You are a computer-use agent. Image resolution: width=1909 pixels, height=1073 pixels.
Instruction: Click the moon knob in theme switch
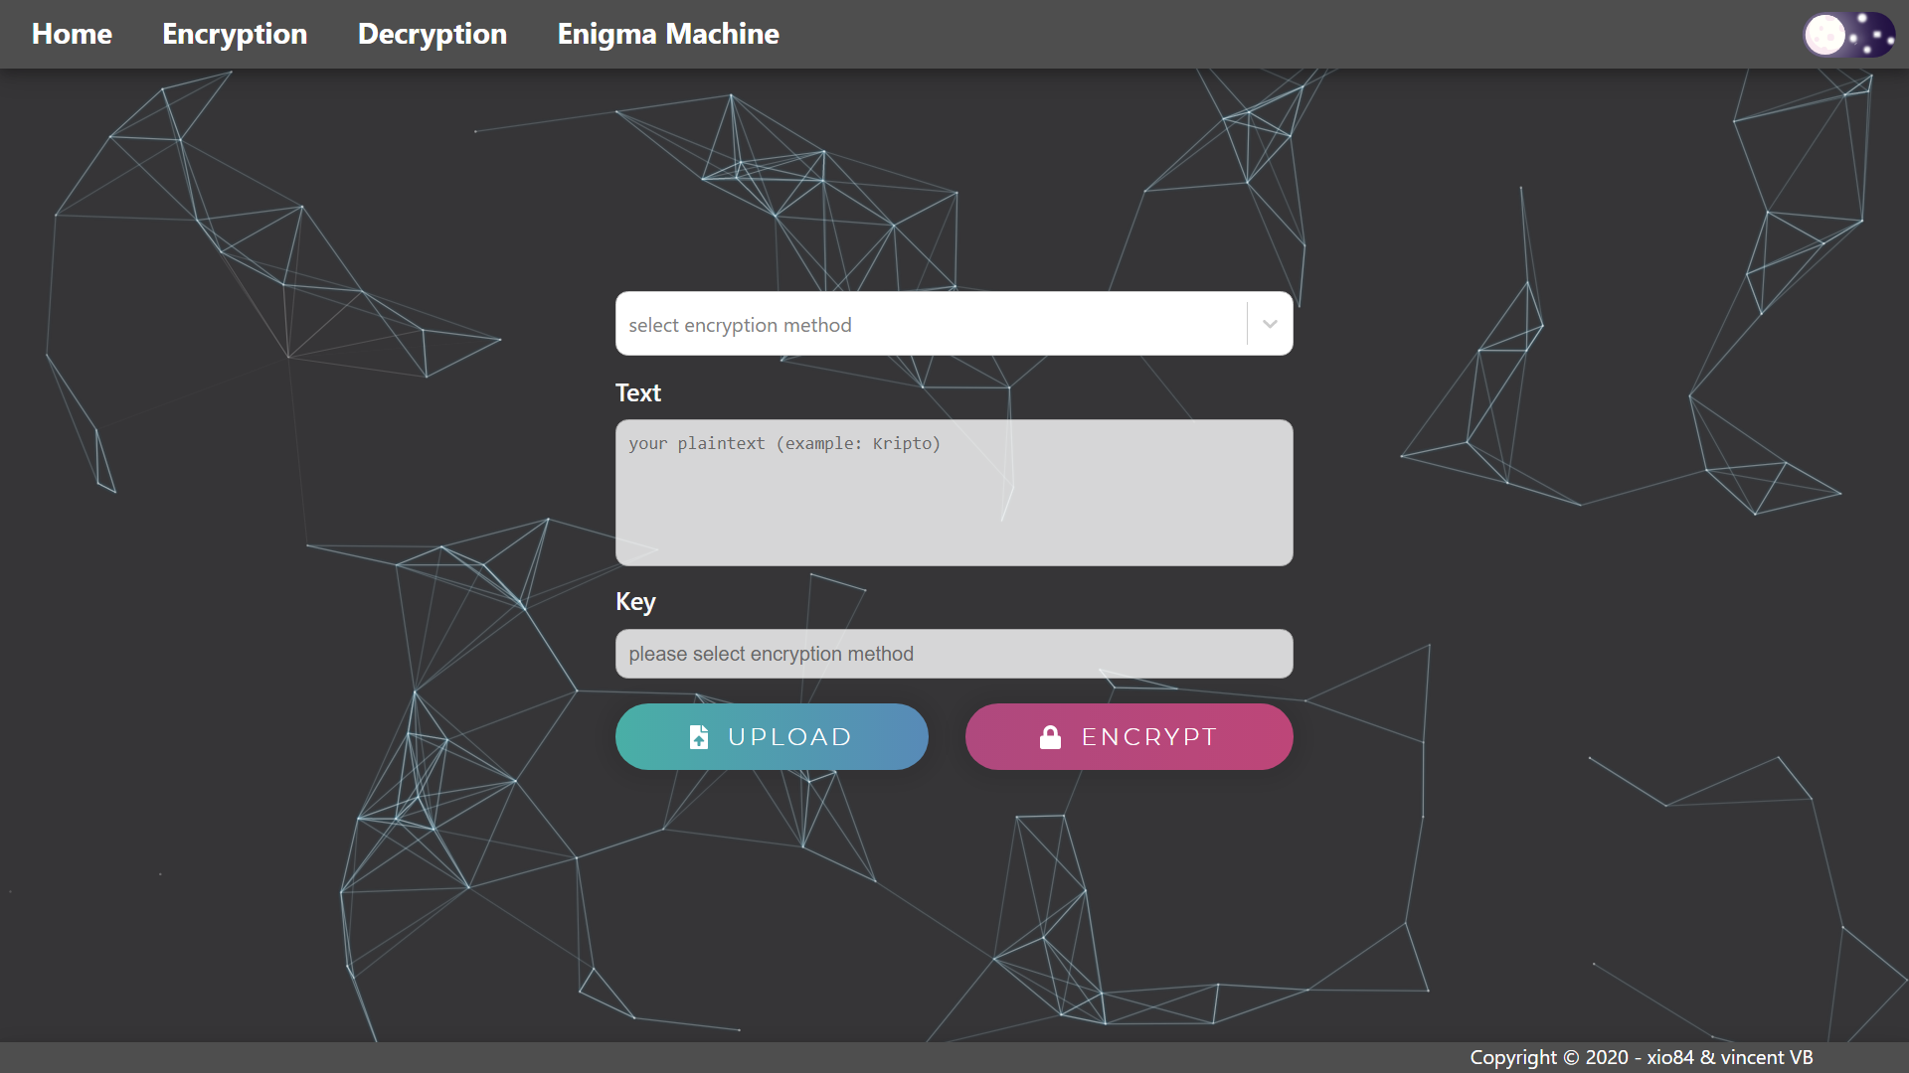(1825, 35)
